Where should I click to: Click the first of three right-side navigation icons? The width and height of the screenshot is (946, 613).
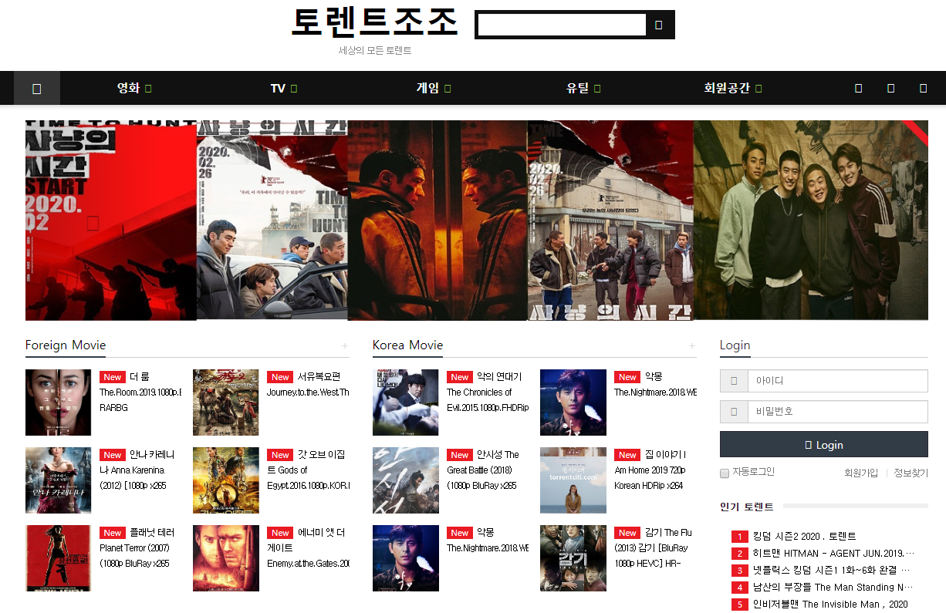858,89
